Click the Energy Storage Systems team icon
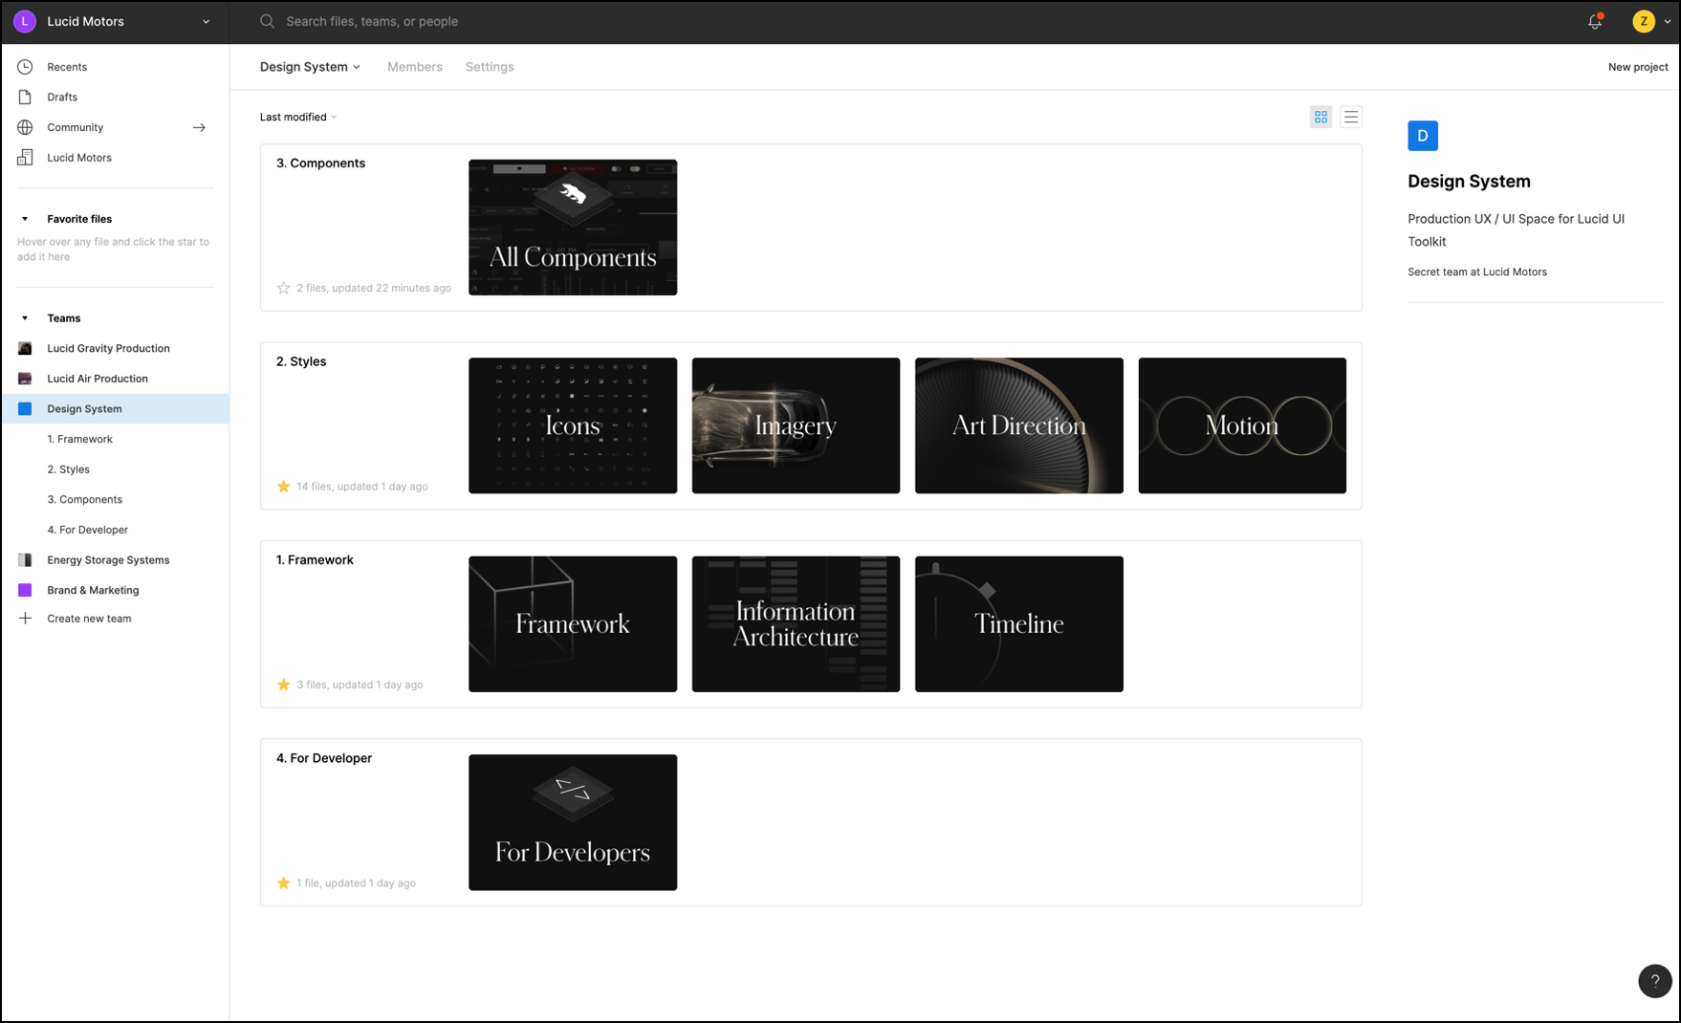Viewport: 1681px width, 1023px height. pos(25,560)
